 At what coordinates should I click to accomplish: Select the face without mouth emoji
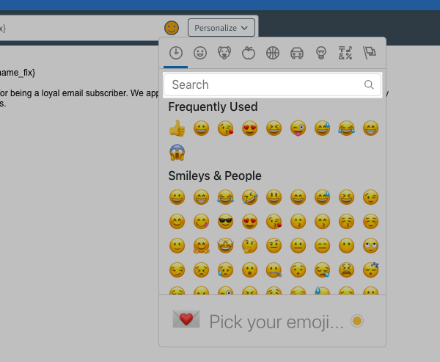(x=346, y=245)
